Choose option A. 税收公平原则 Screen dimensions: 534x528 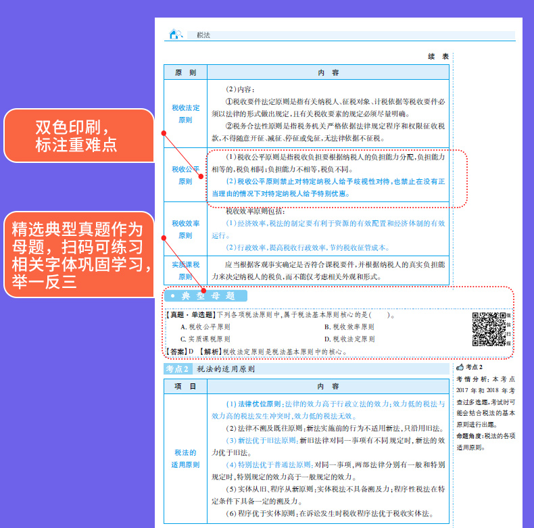pos(205,327)
